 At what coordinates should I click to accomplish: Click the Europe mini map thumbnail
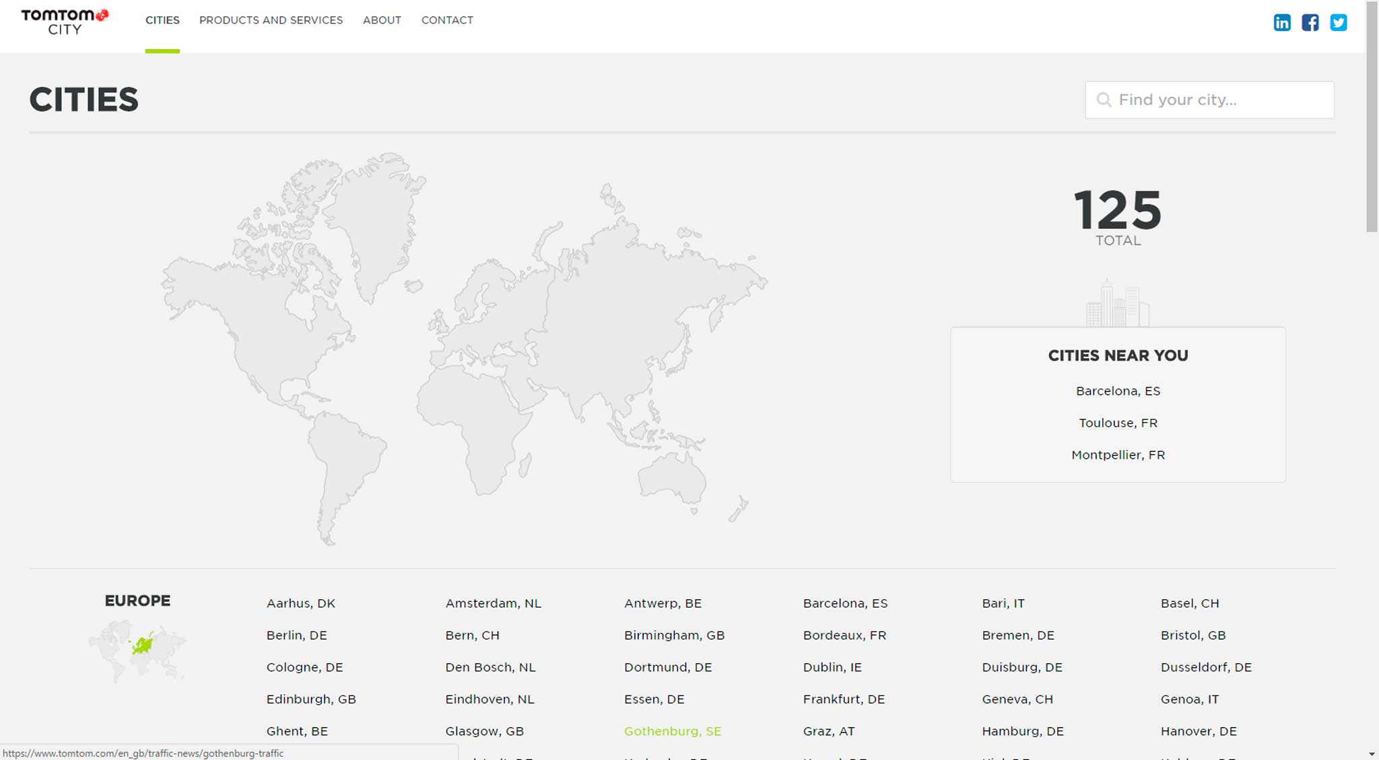pyautogui.click(x=137, y=650)
